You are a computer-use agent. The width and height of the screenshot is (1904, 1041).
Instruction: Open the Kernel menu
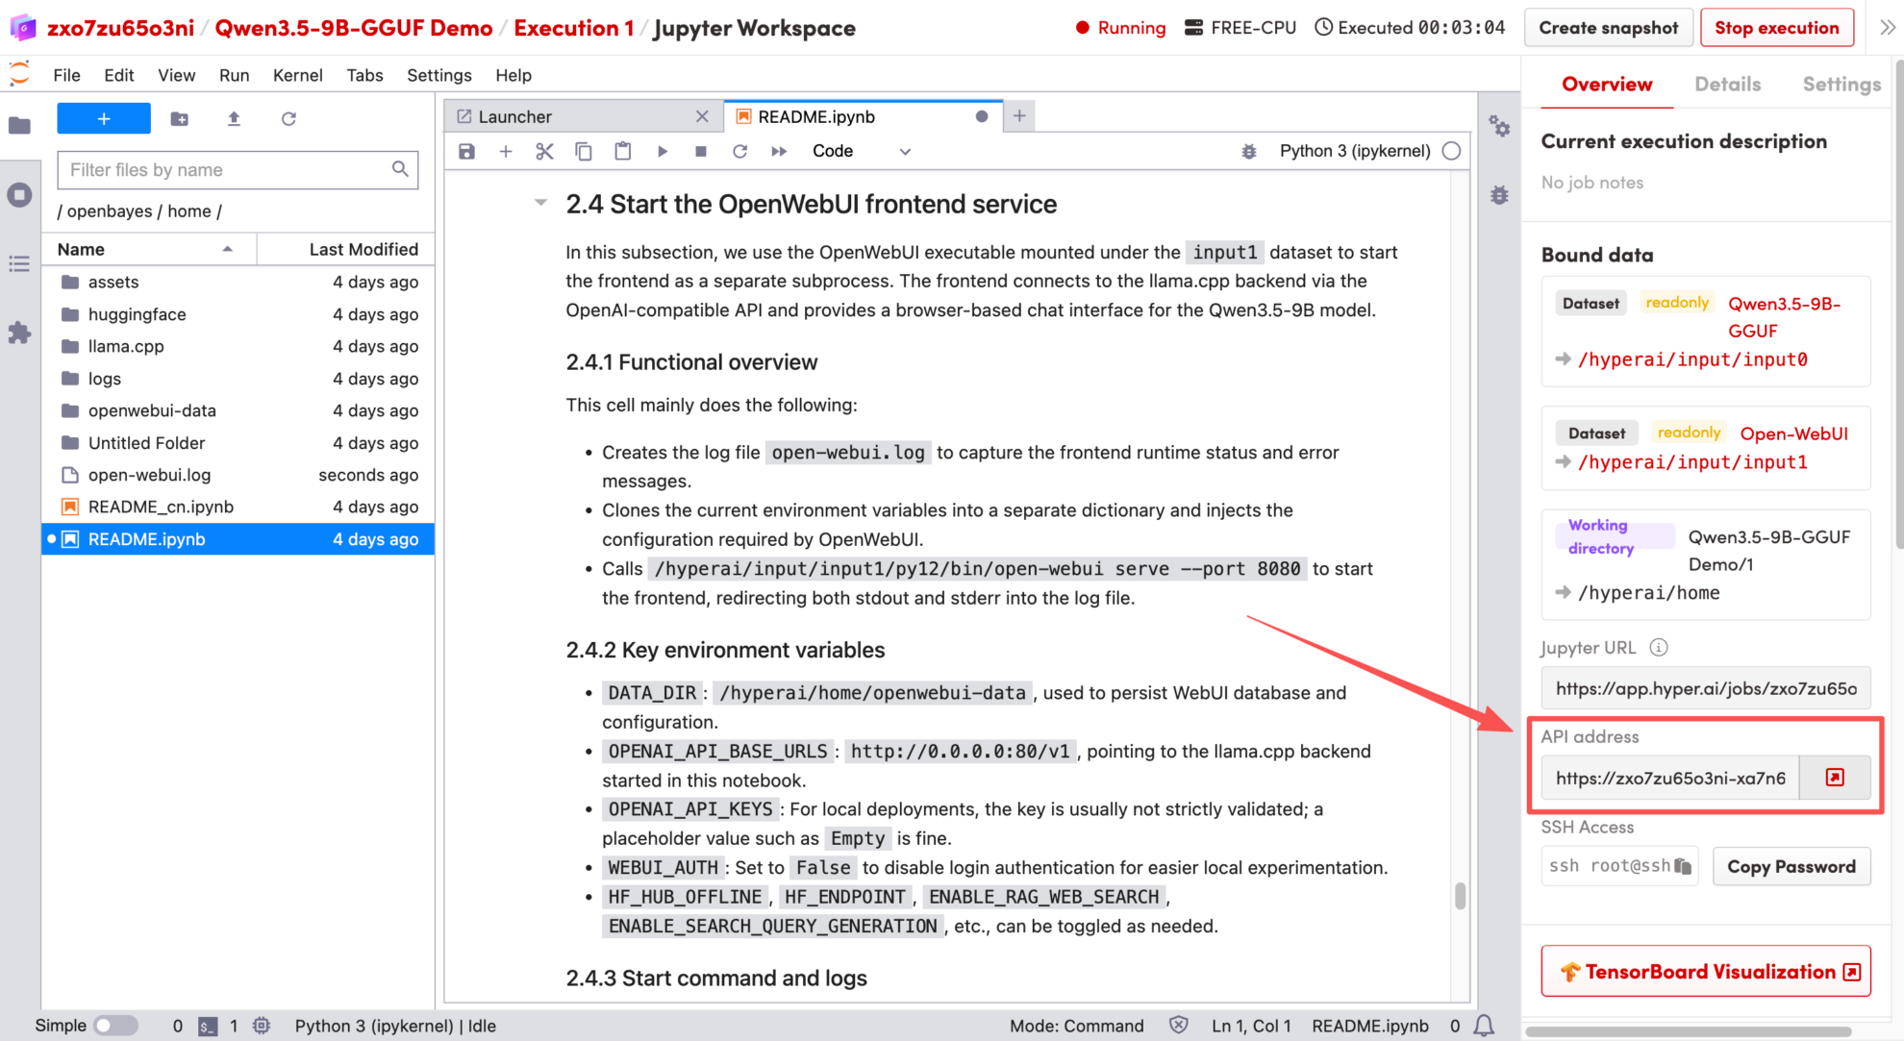297,75
